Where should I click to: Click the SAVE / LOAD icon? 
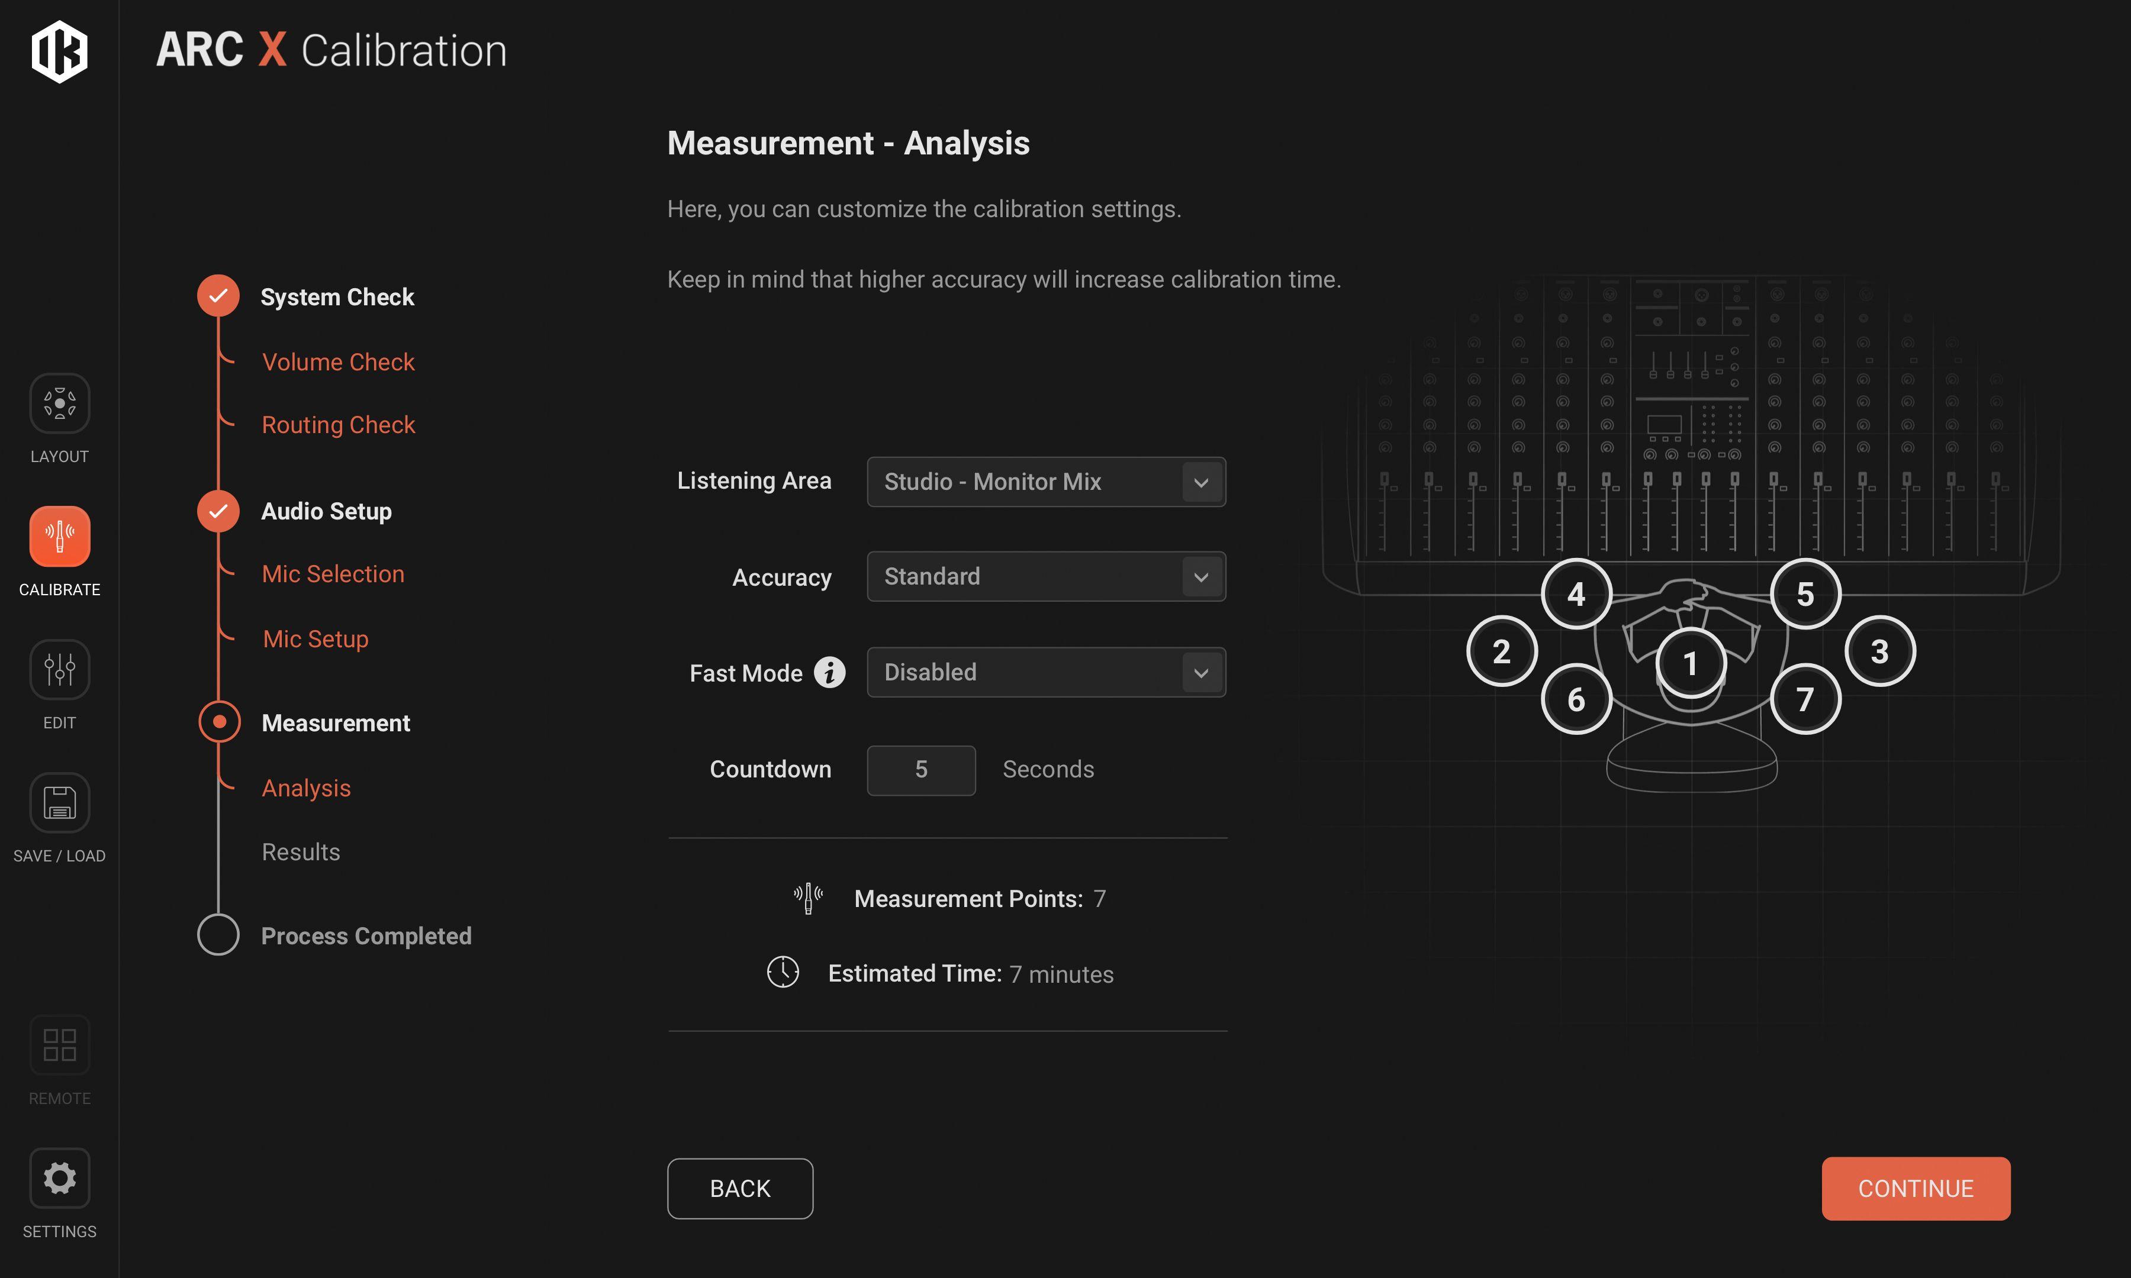click(59, 802)
